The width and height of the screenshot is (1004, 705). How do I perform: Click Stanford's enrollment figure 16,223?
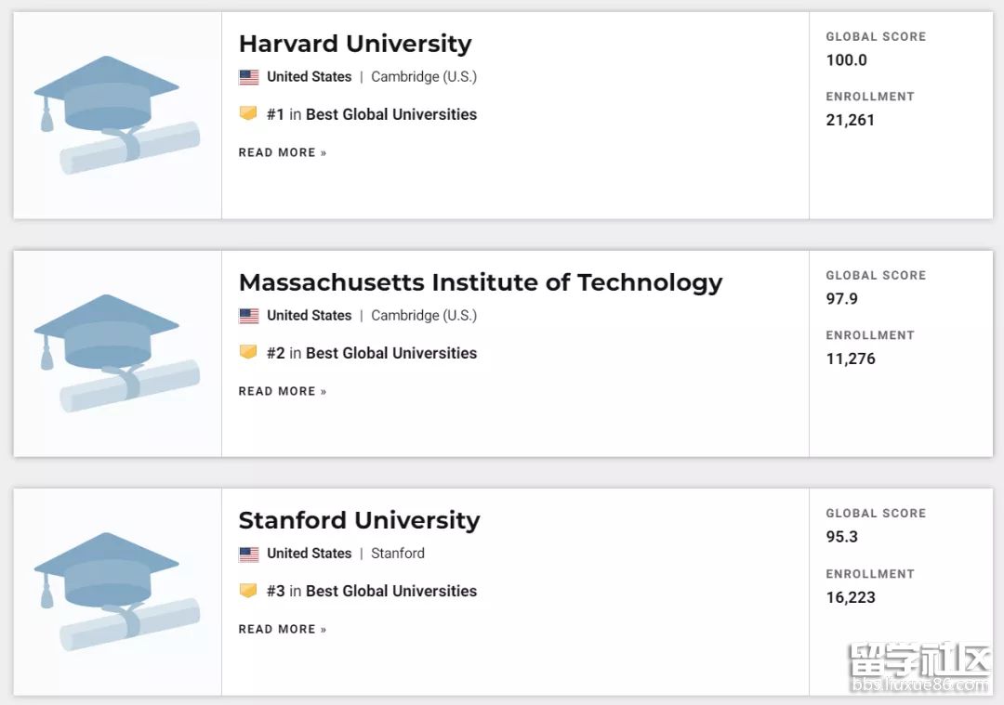[851, 597]
